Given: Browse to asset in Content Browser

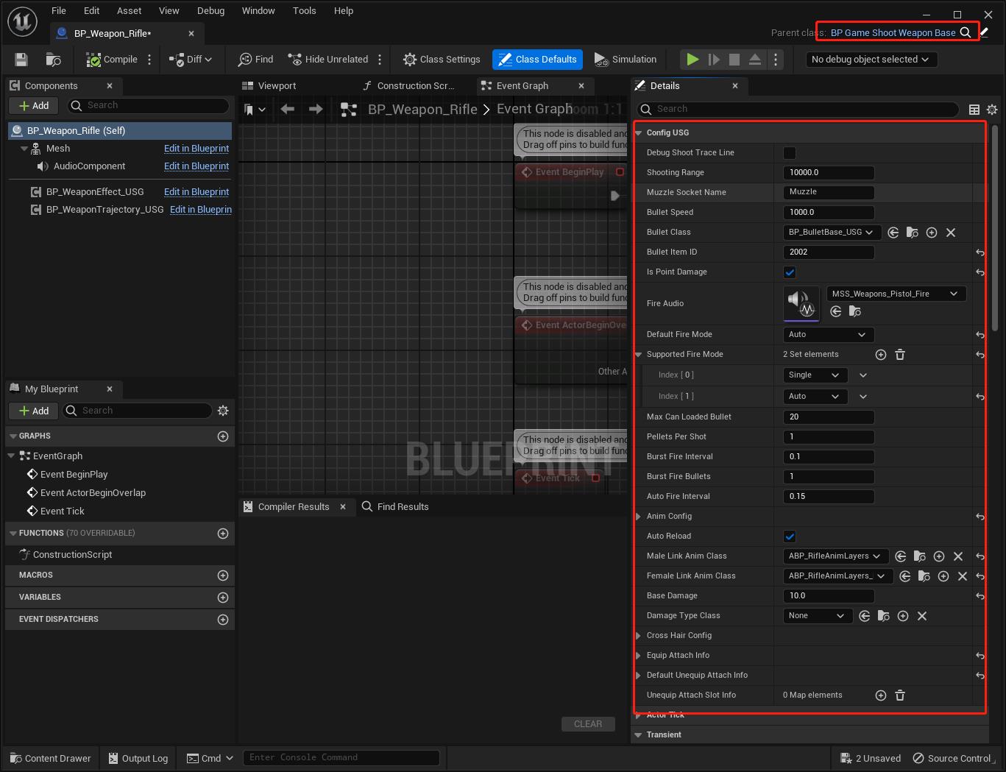Looking at the screenshot, I should (x=53, y=60).
